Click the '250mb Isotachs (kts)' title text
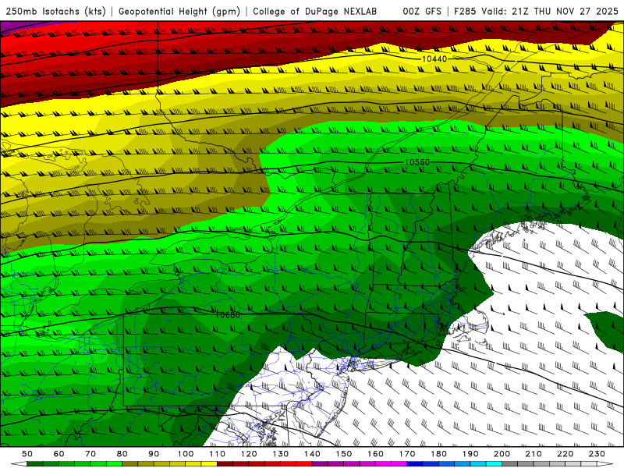Screen dimensions: 624x468 (x=56, y=11)
